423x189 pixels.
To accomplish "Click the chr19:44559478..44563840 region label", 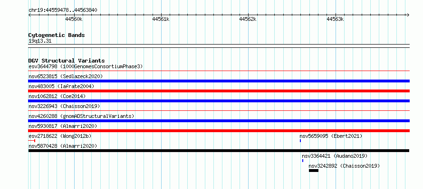I will [63, 10].
